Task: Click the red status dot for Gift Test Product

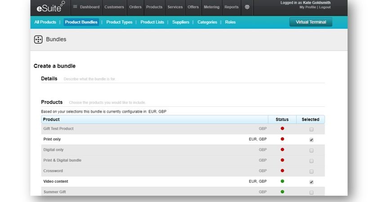Action: [282, 128]
